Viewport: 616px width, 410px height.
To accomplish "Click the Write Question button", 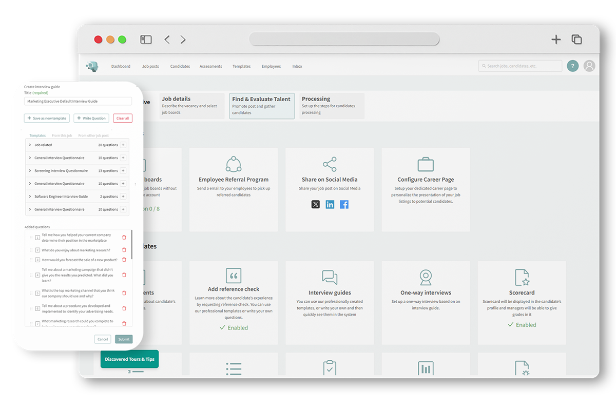I will tap(91, 118).
